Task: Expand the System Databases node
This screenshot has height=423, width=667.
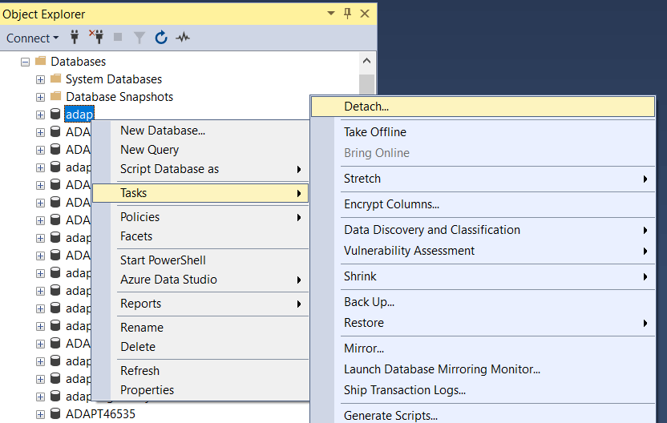Action: (40, 79)
